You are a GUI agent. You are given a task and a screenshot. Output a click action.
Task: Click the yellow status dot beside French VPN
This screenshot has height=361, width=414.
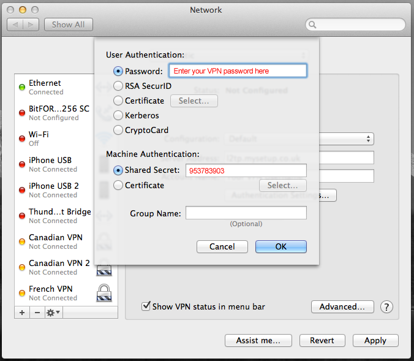click(x=22, y=293)
